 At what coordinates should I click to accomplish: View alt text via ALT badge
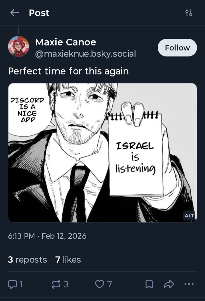[189, 216]
